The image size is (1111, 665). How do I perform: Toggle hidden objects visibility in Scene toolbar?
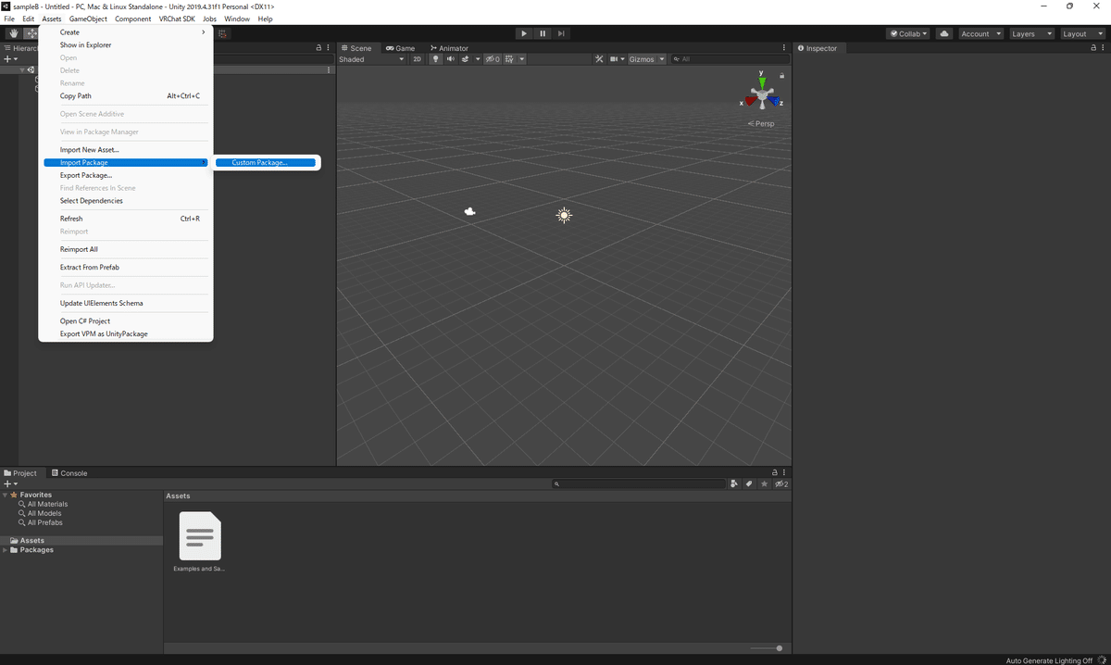pyautogui.click(x=493, y=59)
